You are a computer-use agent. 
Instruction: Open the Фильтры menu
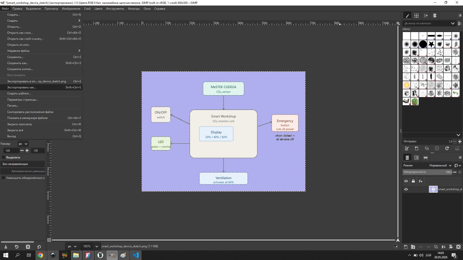[x=134, y=9]
